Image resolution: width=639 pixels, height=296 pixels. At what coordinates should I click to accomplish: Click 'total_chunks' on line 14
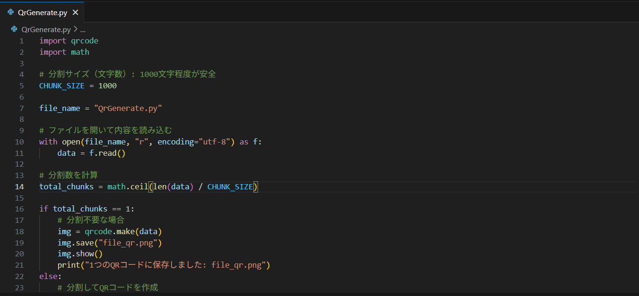(67, 187)
